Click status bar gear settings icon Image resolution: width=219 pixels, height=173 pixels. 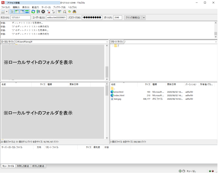(x=180, y=171)
